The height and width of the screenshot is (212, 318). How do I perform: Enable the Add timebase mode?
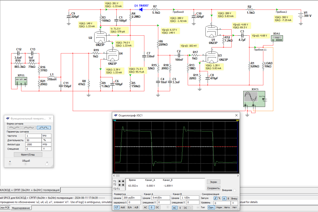pos(123,208)
